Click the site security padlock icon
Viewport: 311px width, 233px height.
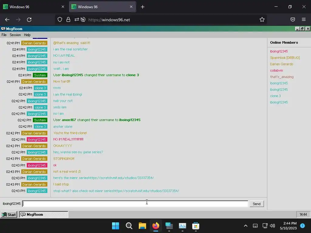click(x=68, y=19)
